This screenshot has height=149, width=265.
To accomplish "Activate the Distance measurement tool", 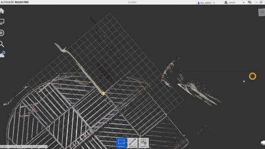I will click(x=132, y=143).
